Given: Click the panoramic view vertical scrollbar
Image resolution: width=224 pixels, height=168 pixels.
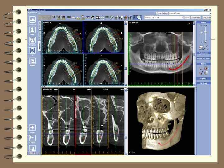Looking at the screenshot, I should [194, 54].
